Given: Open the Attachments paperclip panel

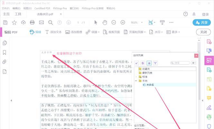Looking at the screenshot, I should (5, 62).
